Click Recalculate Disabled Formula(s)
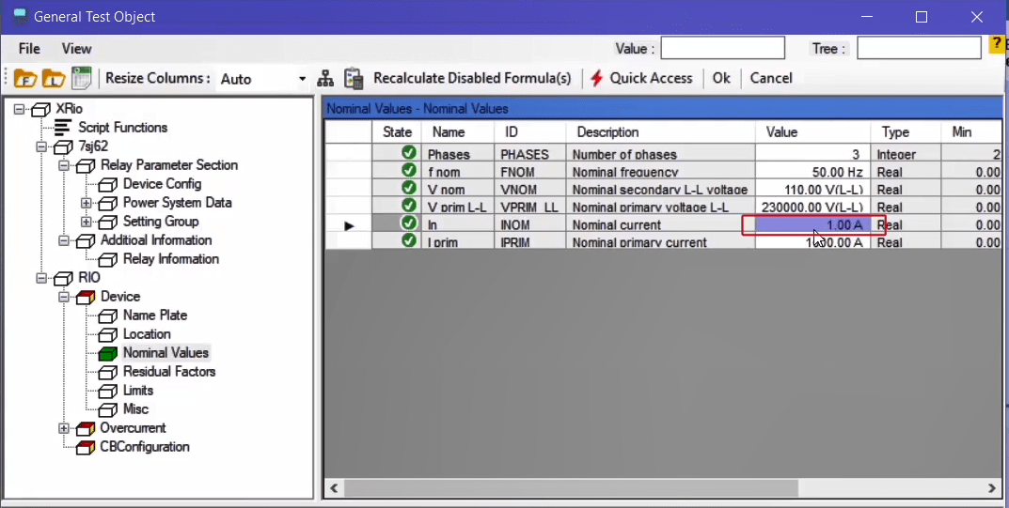The image size is (1009, 508). [x=472, y=78]
